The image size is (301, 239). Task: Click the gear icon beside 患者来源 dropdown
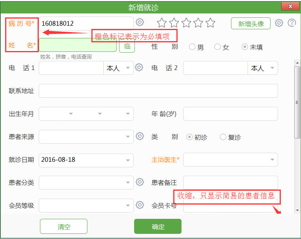pos(140,136)
